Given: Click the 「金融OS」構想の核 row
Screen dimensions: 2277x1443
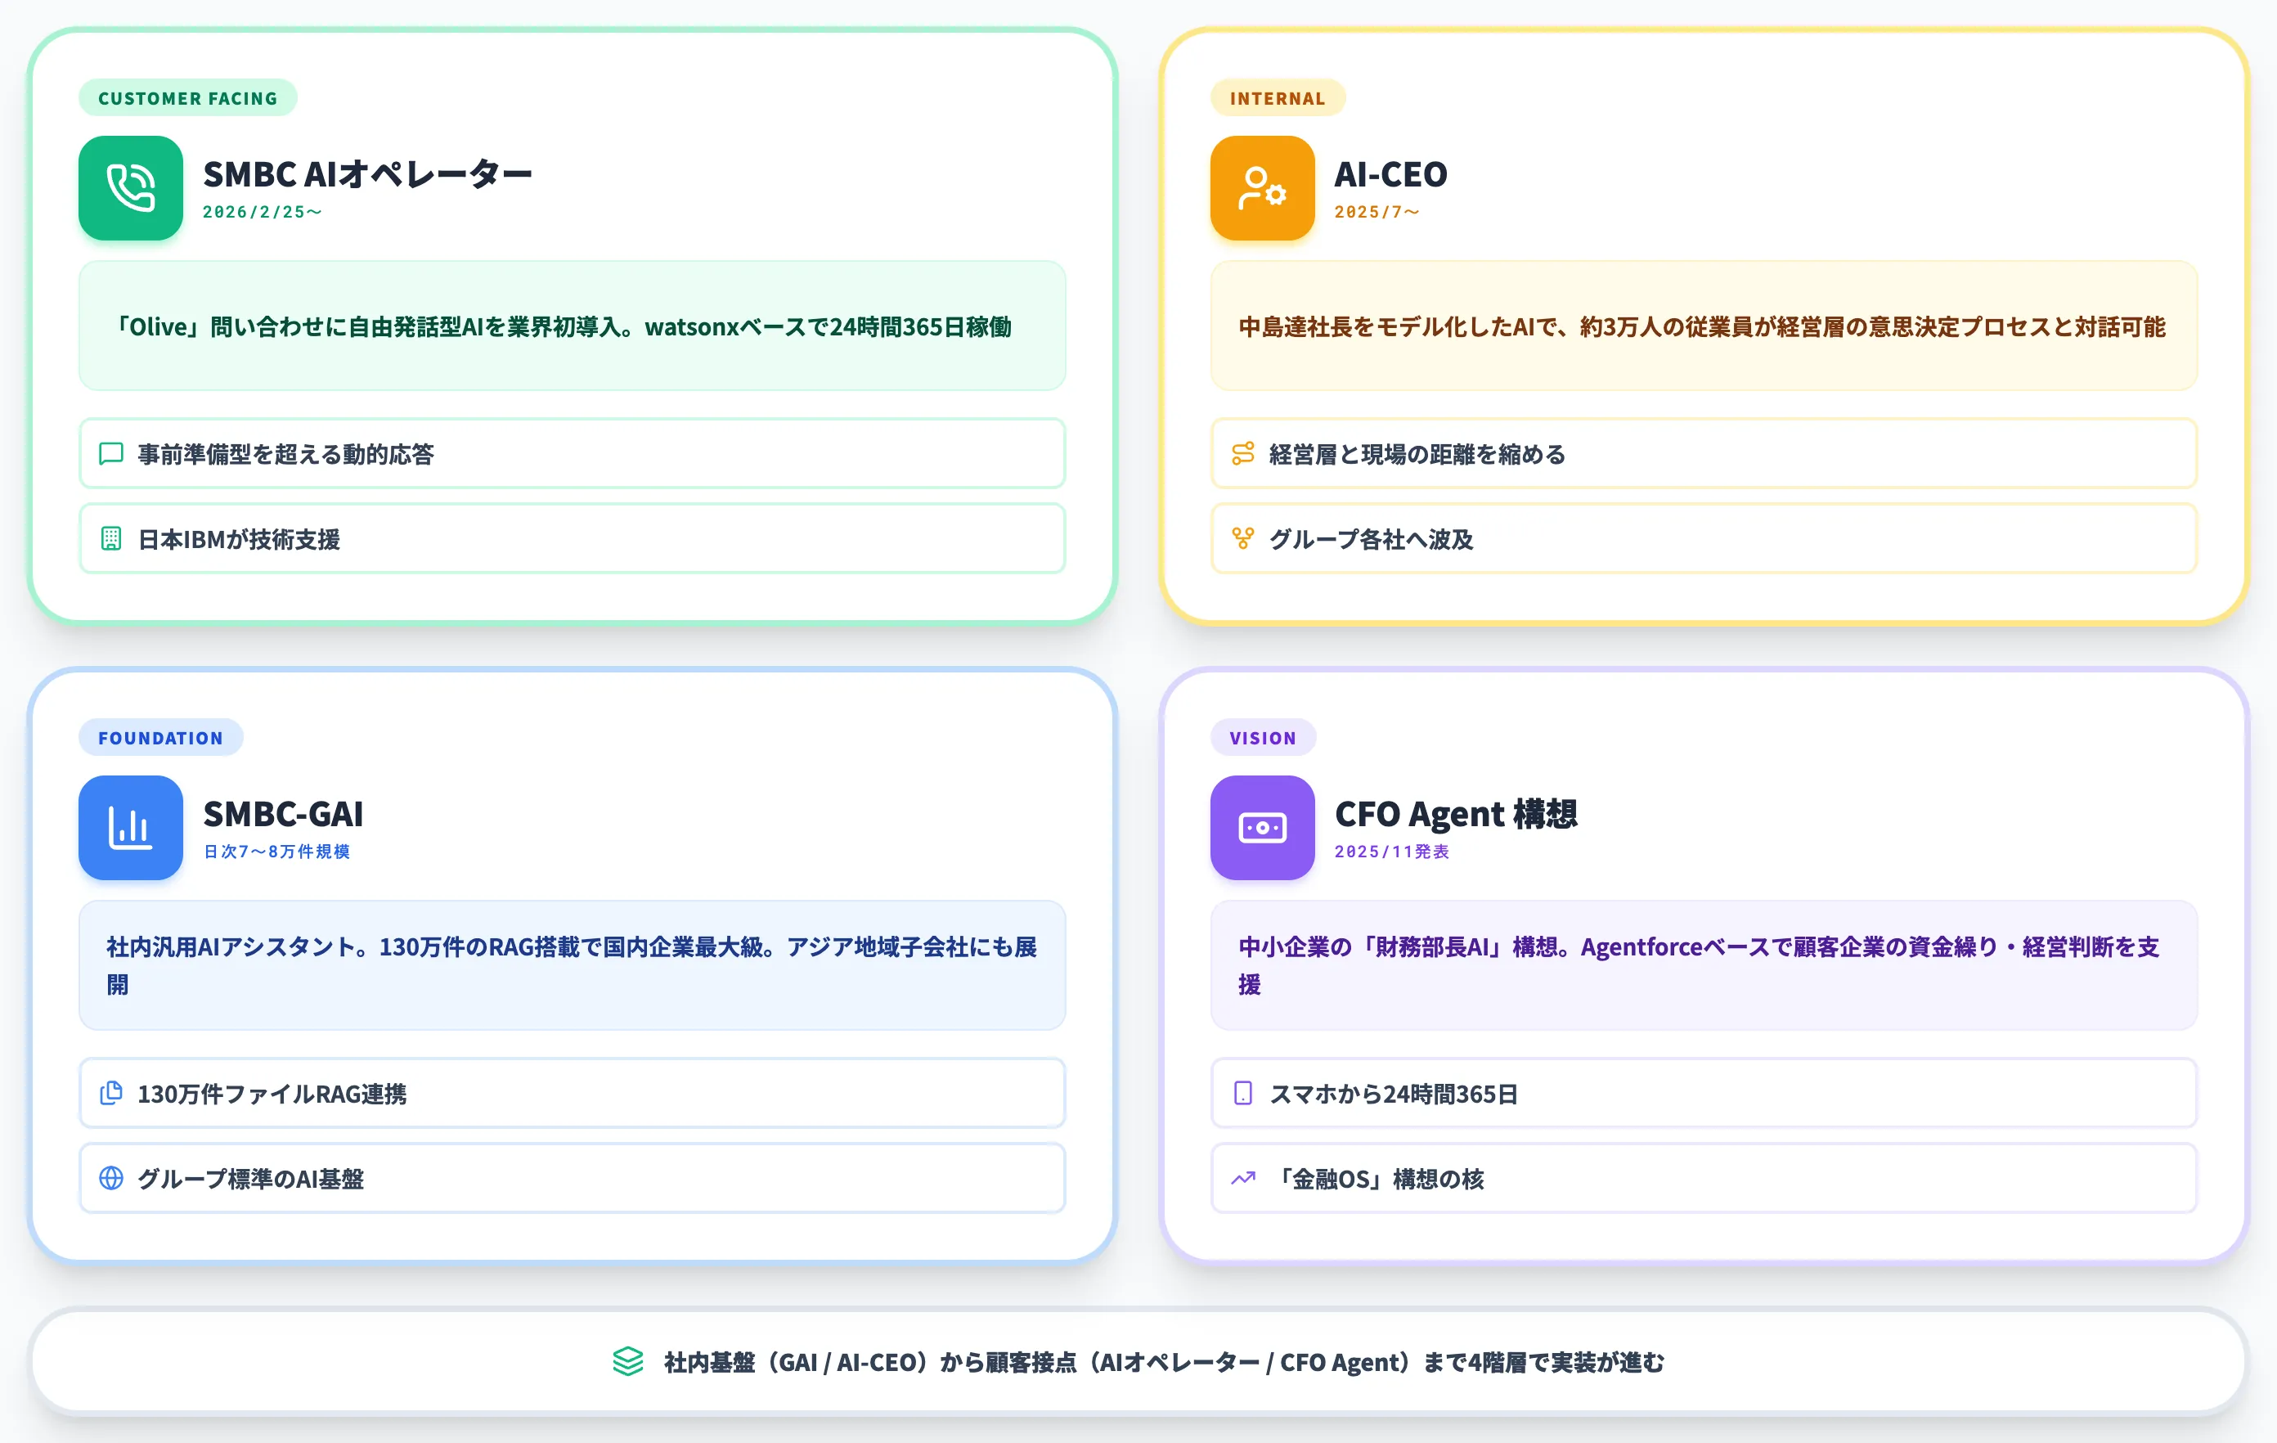Looking at the screenshot, I should tap(1704, 1178).
